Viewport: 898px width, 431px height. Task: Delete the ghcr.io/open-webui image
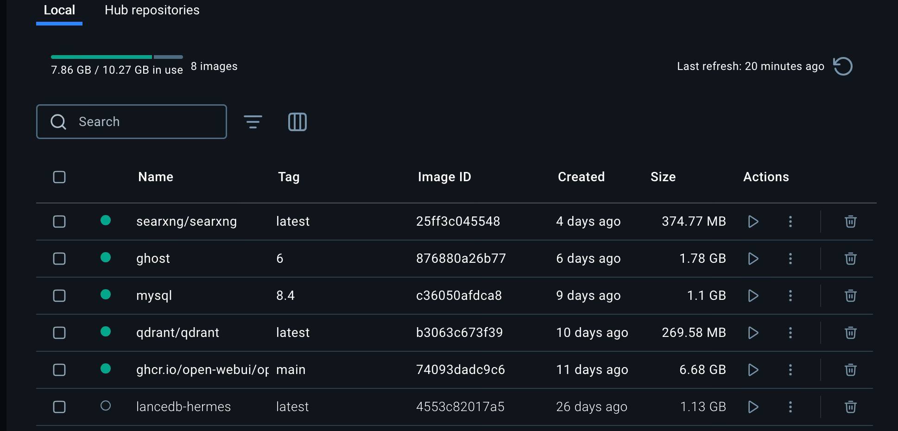[851, 370]
